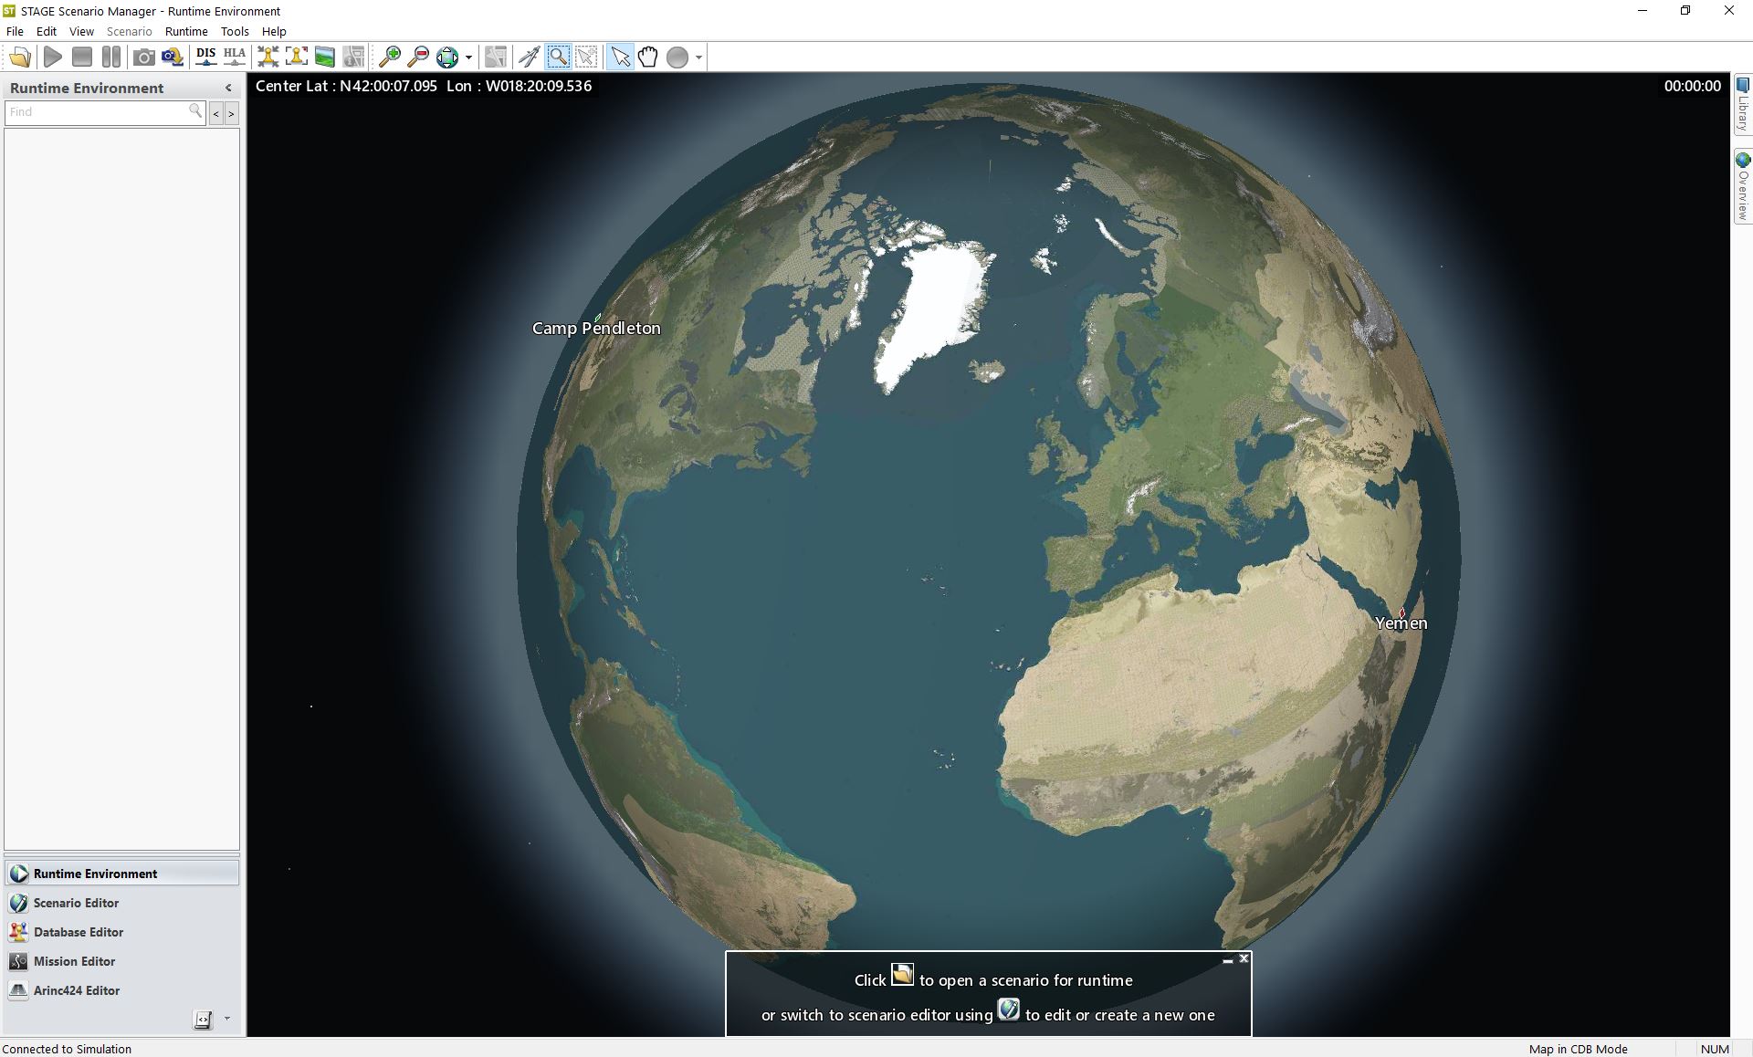Screen dimensions: 1753x1057
Task: Open the Database Editor
Action: 79,932
